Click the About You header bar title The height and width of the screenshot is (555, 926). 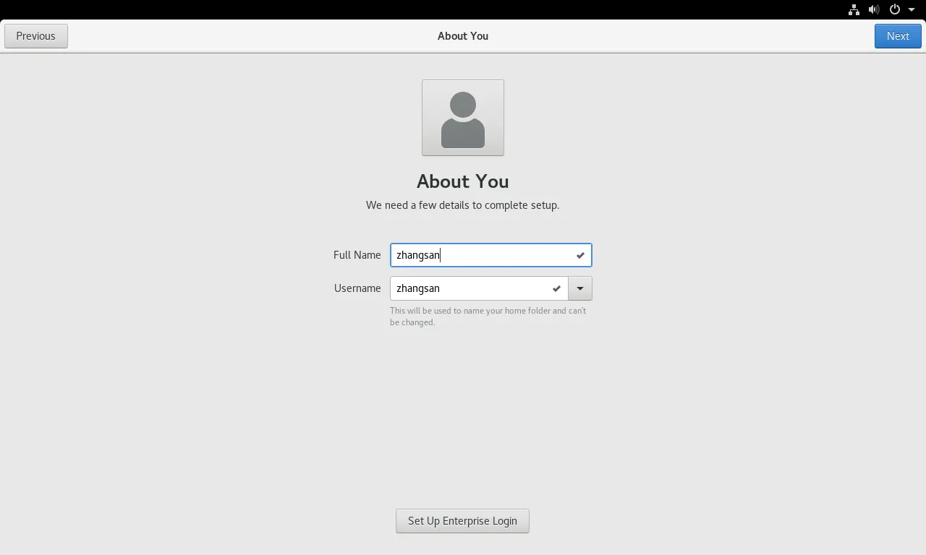[462, 36]
